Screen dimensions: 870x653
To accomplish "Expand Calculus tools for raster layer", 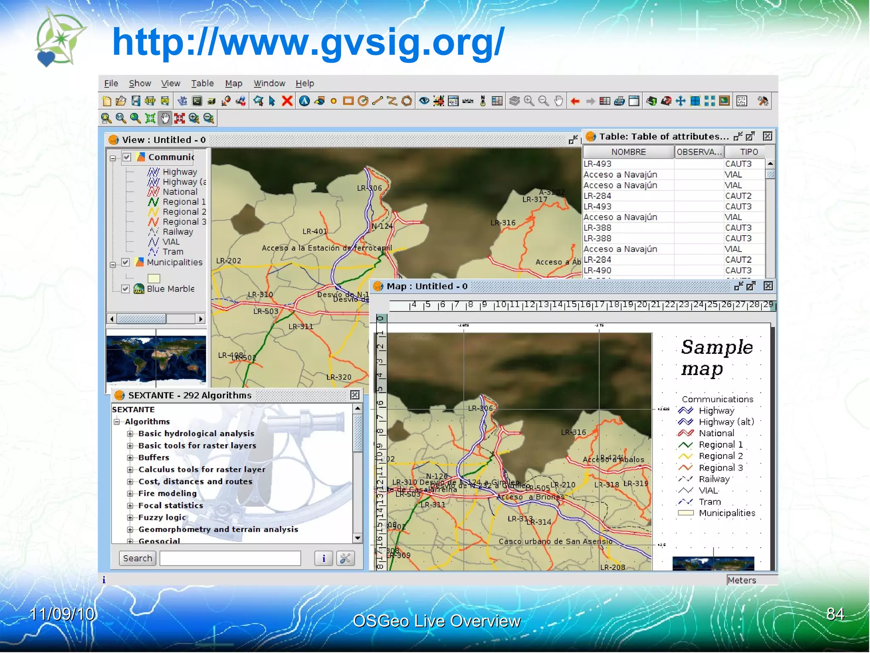I will click(x=130, y=469).
